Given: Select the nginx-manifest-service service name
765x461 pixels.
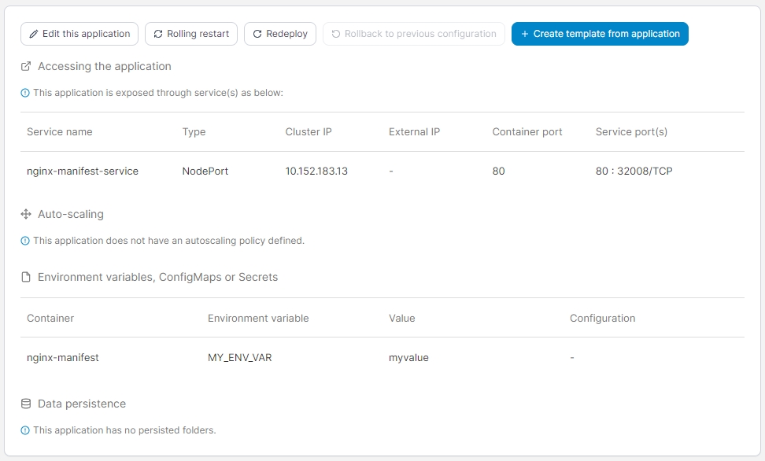Looking at the screenshot, I should pyautogui.click(x=83, y=171).
